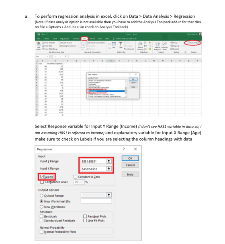Choose From Table/Range in the ribbon
This screenshot has height=244, width=225.
coord(49,49)
